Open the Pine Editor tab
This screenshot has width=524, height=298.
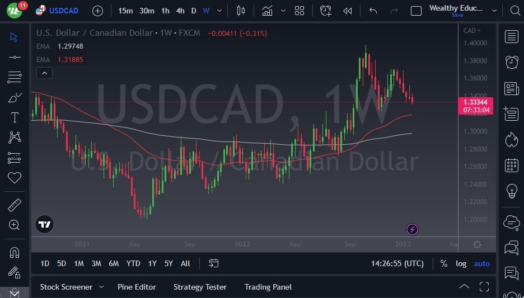coord(137,287)
